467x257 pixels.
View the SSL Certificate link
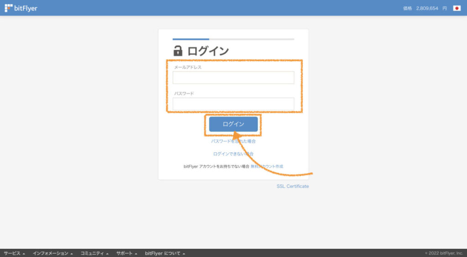point(292,186)
